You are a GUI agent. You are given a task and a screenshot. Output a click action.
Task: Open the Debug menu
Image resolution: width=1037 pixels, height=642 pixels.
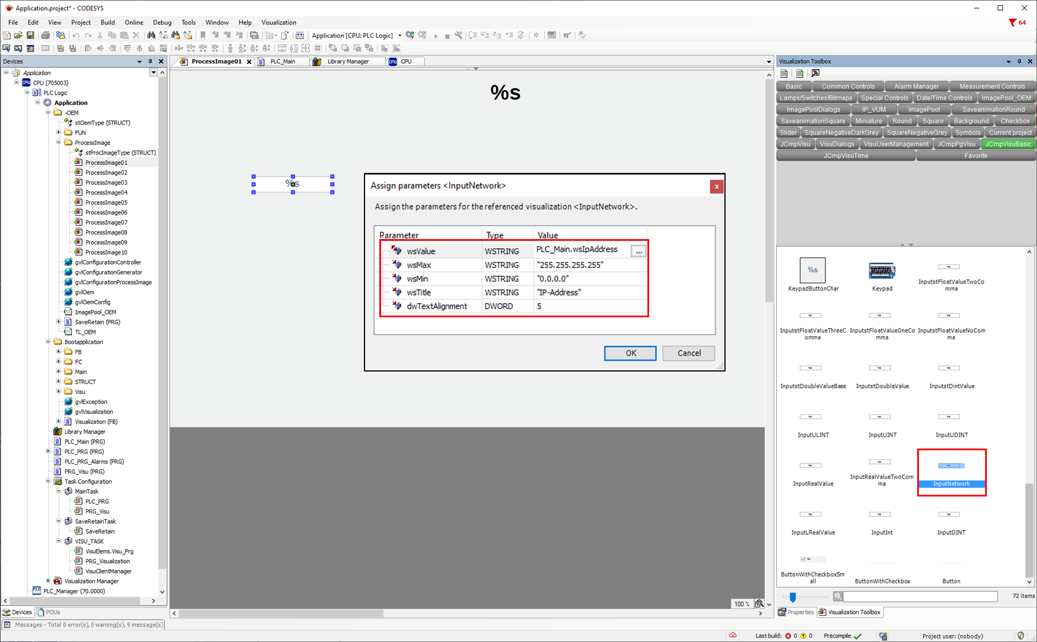162,23
